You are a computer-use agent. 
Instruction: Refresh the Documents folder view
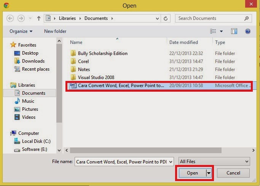pos(166,18)
